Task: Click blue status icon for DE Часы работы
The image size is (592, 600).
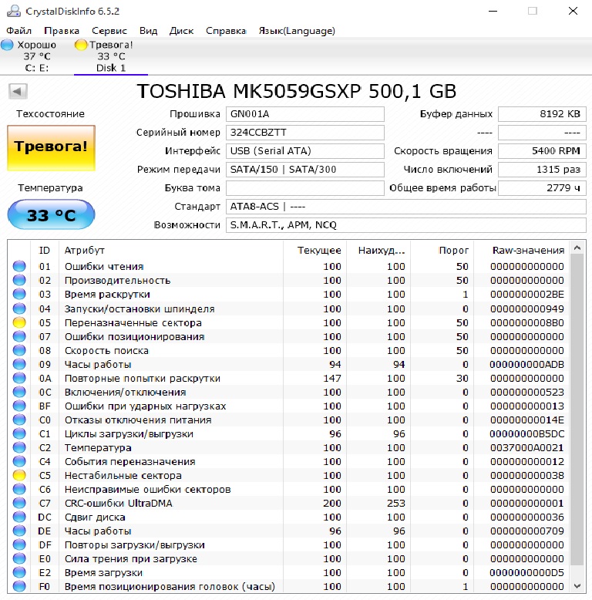Action: [x=19, y=531]
